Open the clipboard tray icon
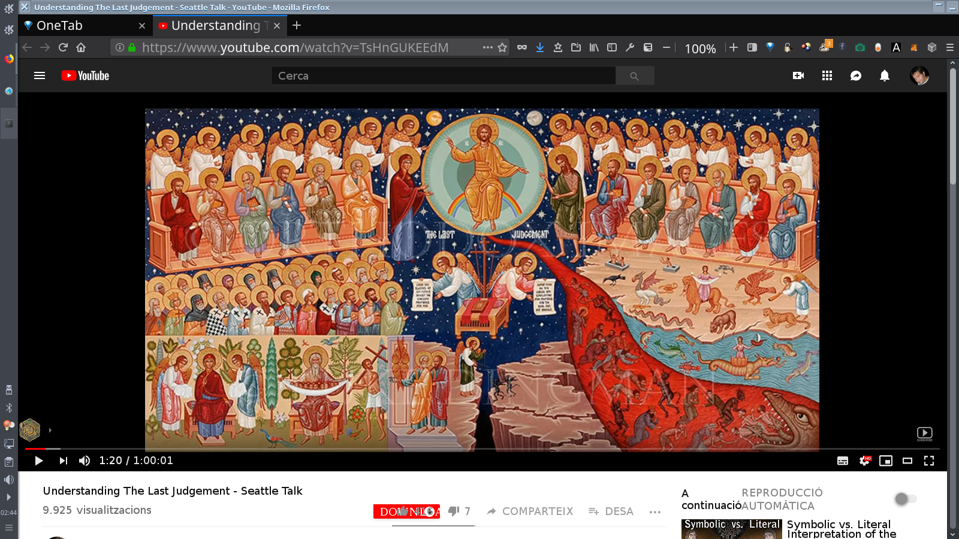The image size is (959, 539). click(x=9, y=462)
